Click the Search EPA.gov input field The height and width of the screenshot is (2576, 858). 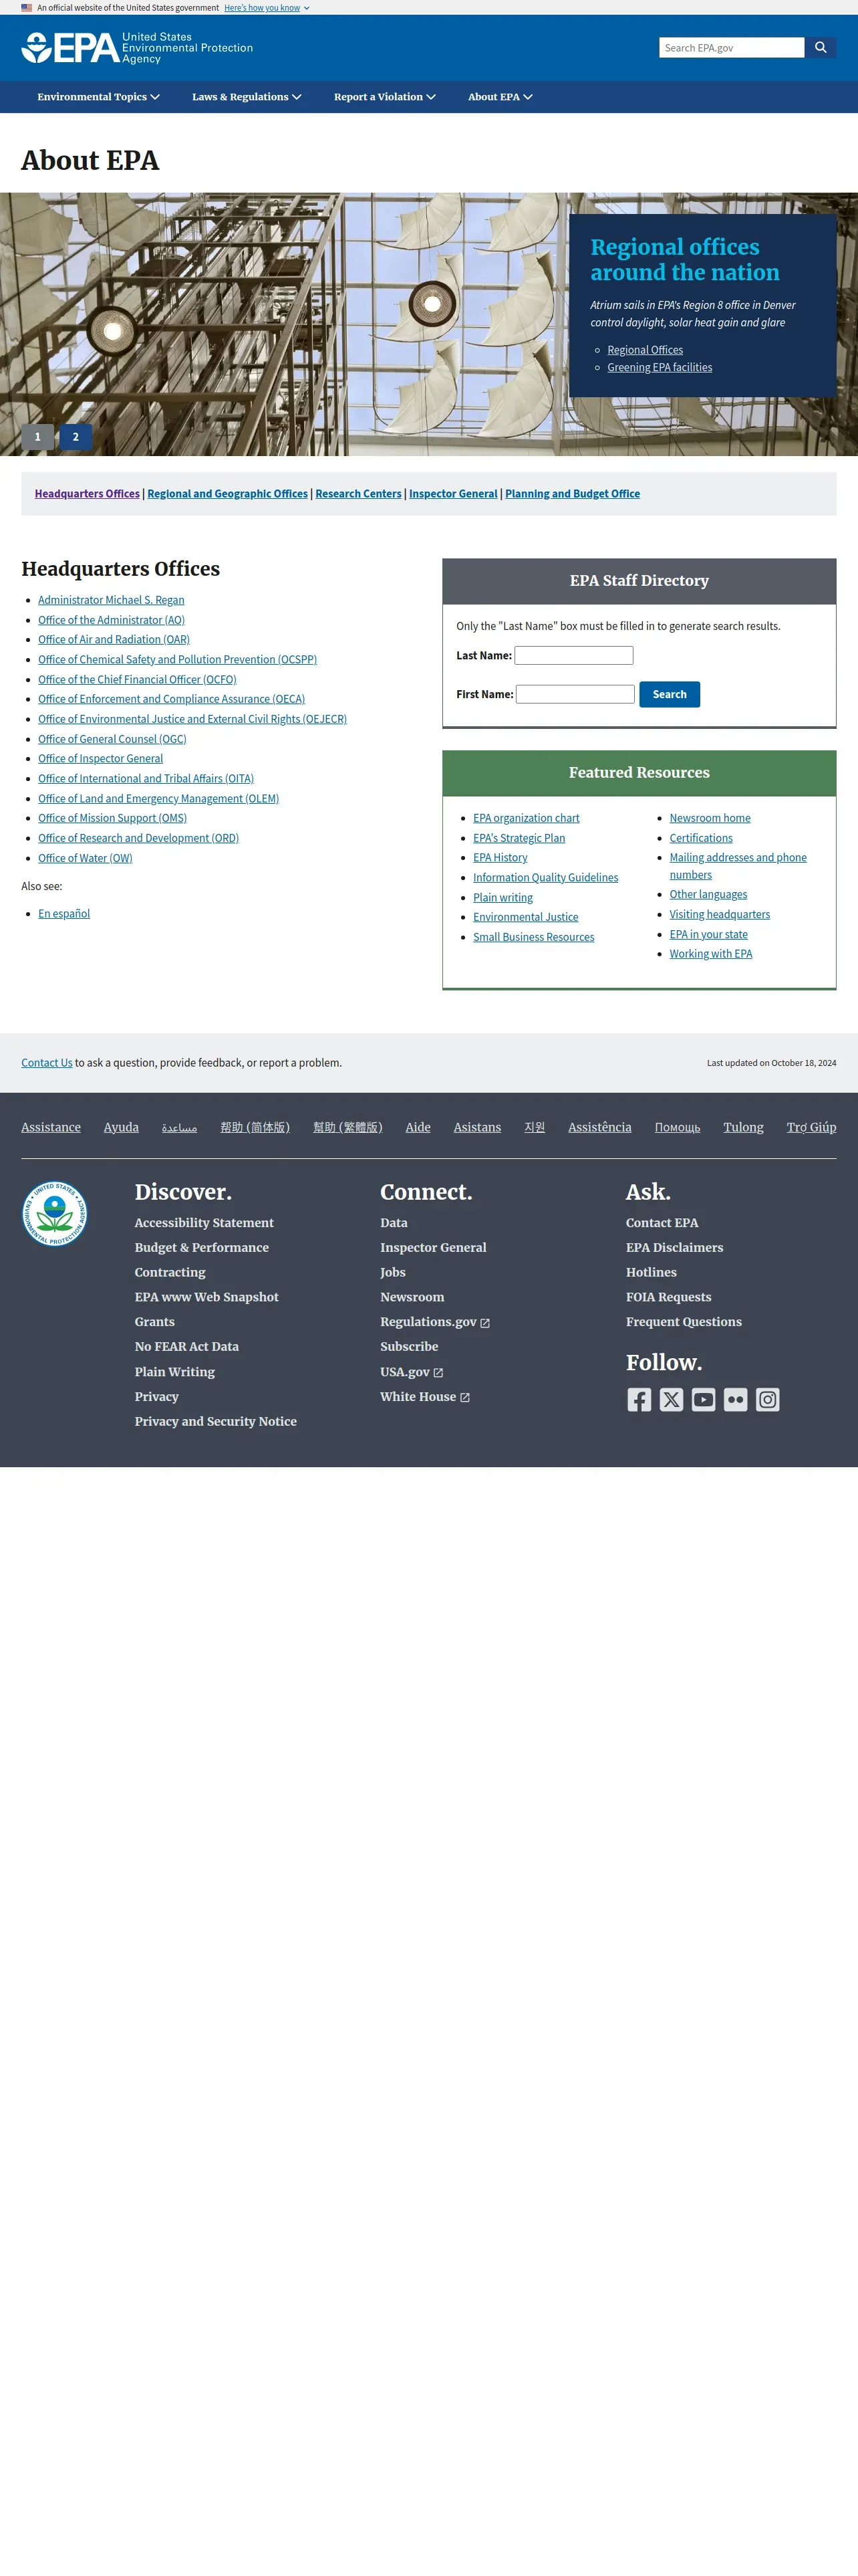pos(732,47)
